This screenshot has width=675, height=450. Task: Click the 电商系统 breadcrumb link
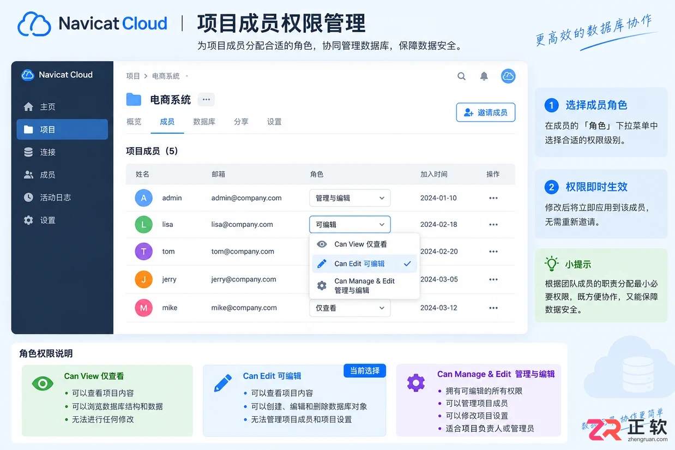point(166,76)
